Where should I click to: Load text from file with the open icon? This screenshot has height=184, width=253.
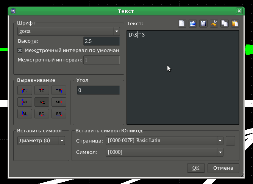point(193,24)
